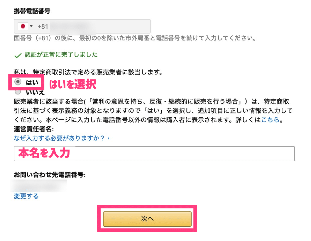
Task: Click the 次へ button
Action: click(147, 219)
